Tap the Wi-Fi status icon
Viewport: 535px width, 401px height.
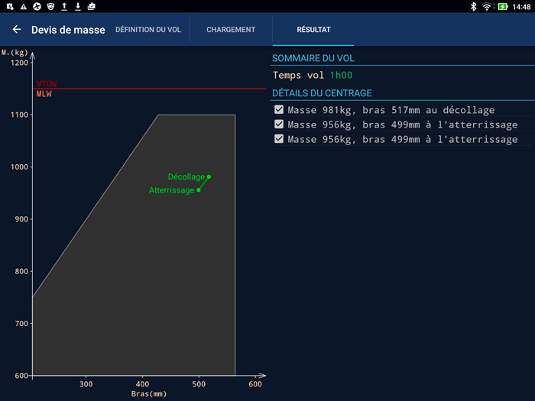[487, 6]
